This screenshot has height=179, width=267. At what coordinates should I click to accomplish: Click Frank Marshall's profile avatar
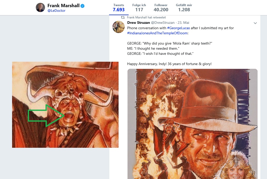pyautogui.click(x=40, y=8)
